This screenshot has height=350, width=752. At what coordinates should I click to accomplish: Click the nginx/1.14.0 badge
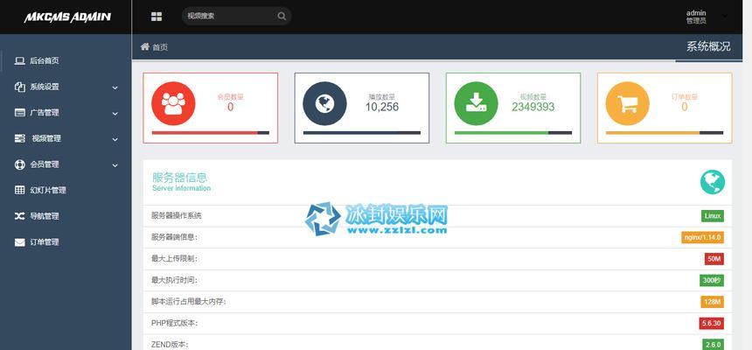click(x=702, y=237)
